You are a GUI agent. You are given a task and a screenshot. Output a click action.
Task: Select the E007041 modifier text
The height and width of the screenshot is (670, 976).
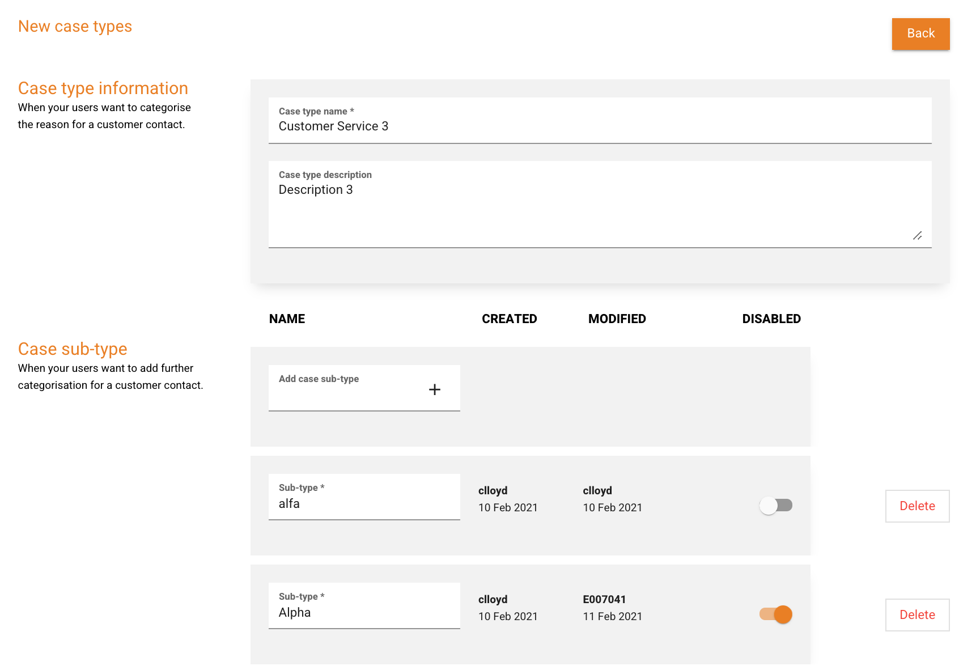pyautogui.click(x=604, y=599)
